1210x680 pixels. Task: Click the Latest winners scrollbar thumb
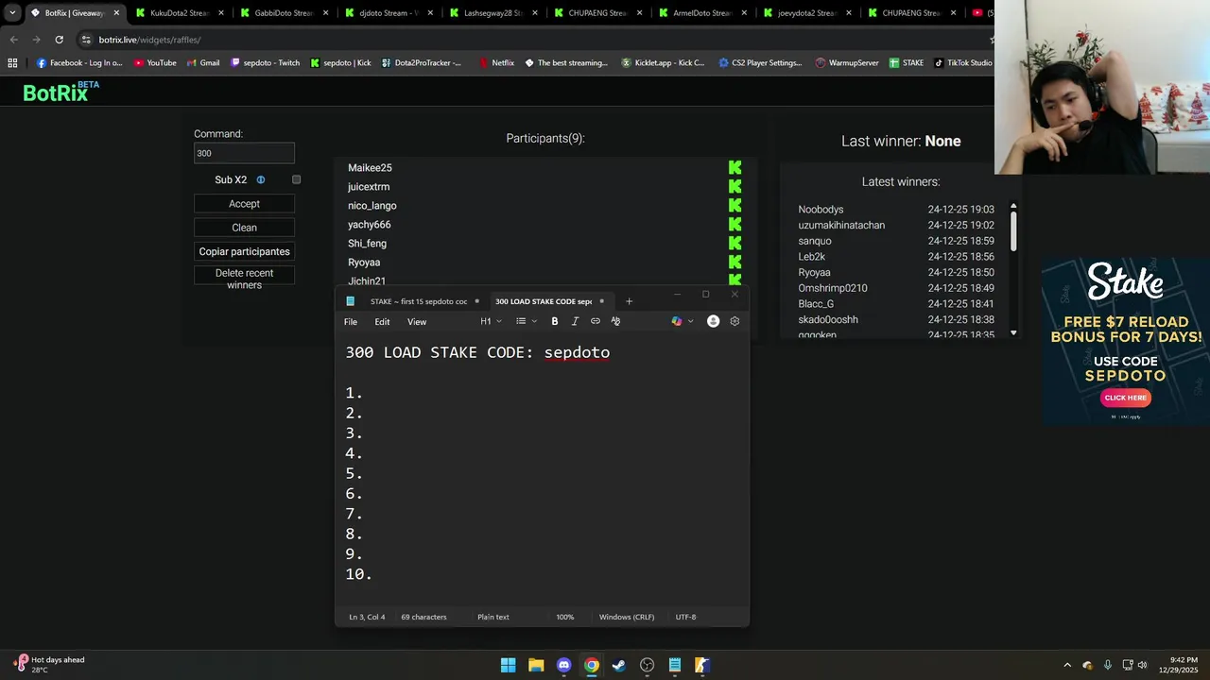[1013, 229]
